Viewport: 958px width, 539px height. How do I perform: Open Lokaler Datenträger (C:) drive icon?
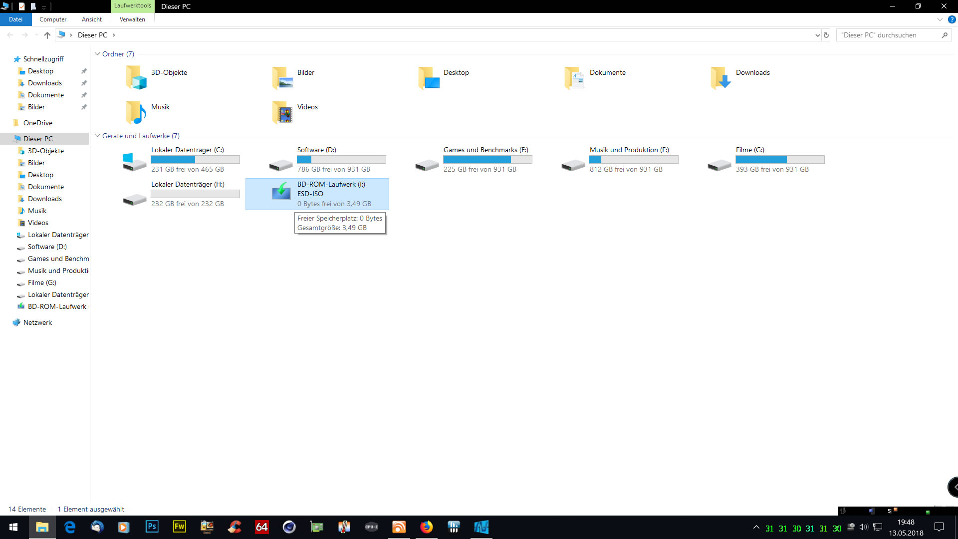click(x=134, y=161)
